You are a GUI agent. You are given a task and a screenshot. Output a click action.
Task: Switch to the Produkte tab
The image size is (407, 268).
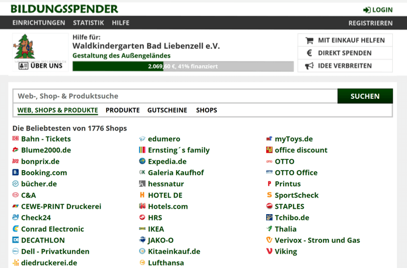122,110
